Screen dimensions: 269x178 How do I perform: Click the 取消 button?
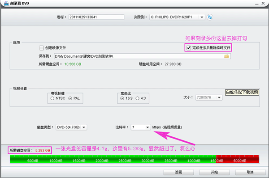tap(250, 172)
